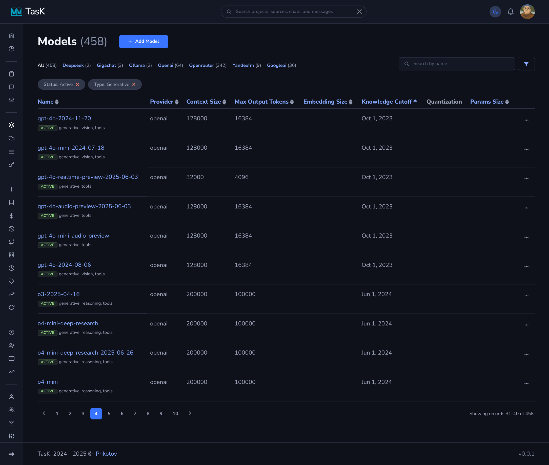The image size is (549, 465).
Task: Remove the Type: Generative filter chip
Action: pyautogui.click(x=134, y=84)
